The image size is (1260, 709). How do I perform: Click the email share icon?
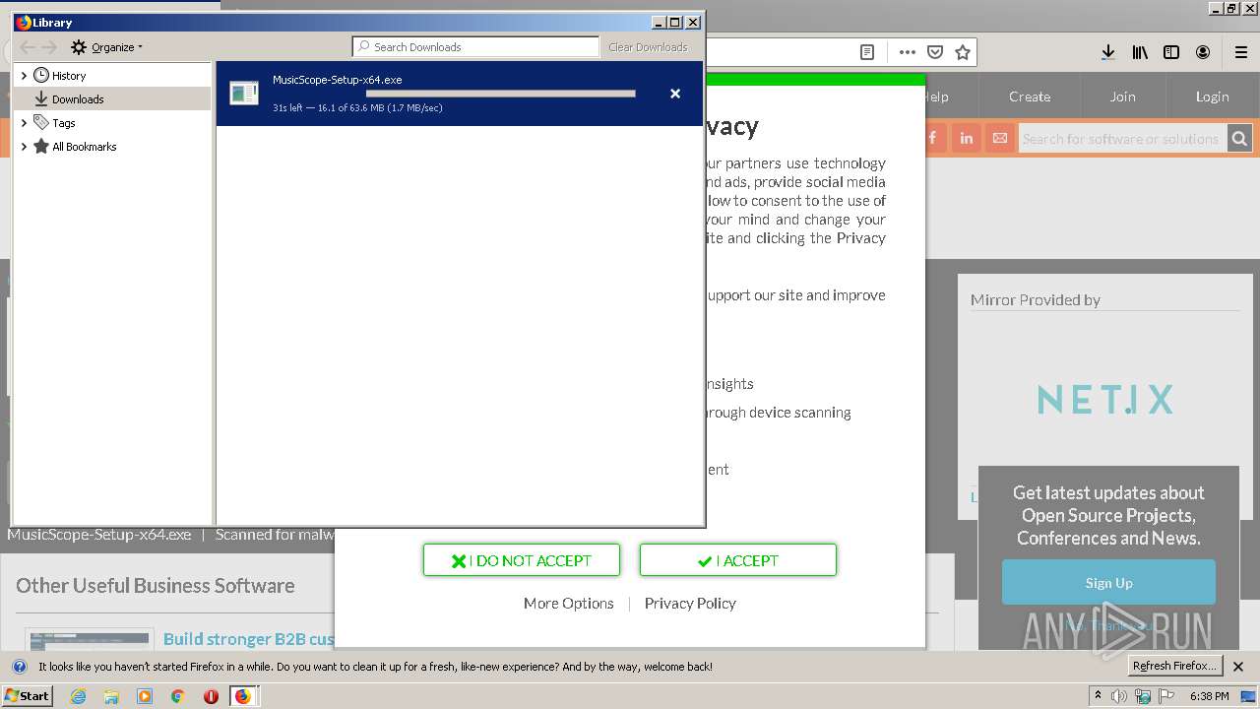1000,139
